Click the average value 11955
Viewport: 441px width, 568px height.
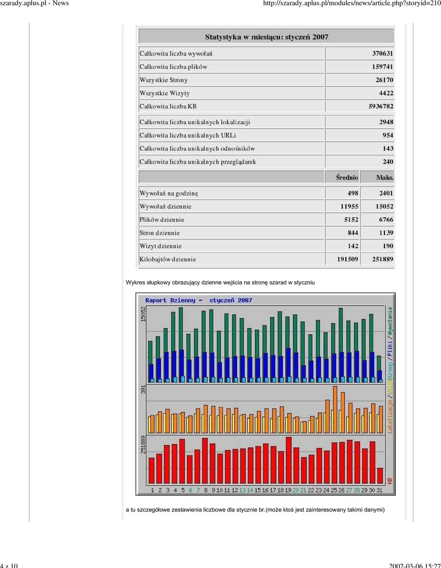tap(349, 207)
